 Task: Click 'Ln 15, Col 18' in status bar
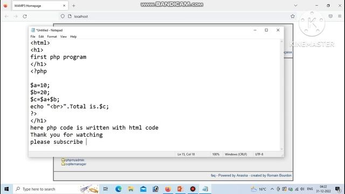coord(186,154)
